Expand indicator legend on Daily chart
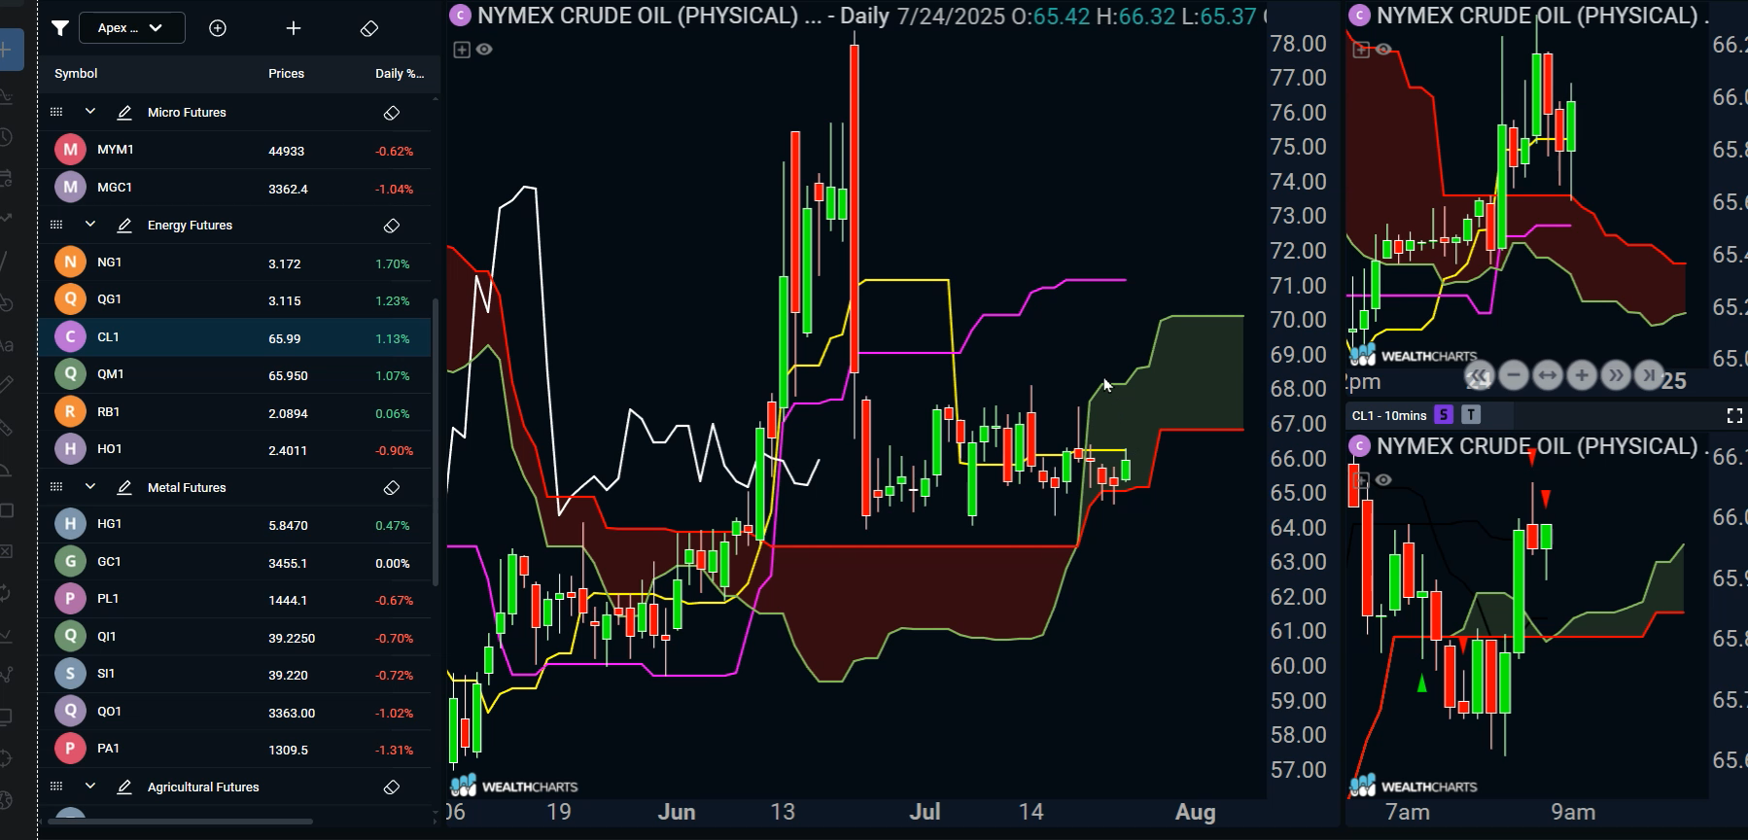Viewport: 1748px width, 840px height. 462,50
